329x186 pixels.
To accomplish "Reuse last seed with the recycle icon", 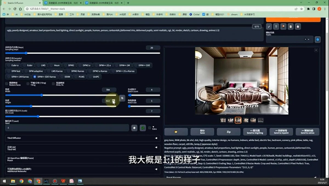I will 143,128.
